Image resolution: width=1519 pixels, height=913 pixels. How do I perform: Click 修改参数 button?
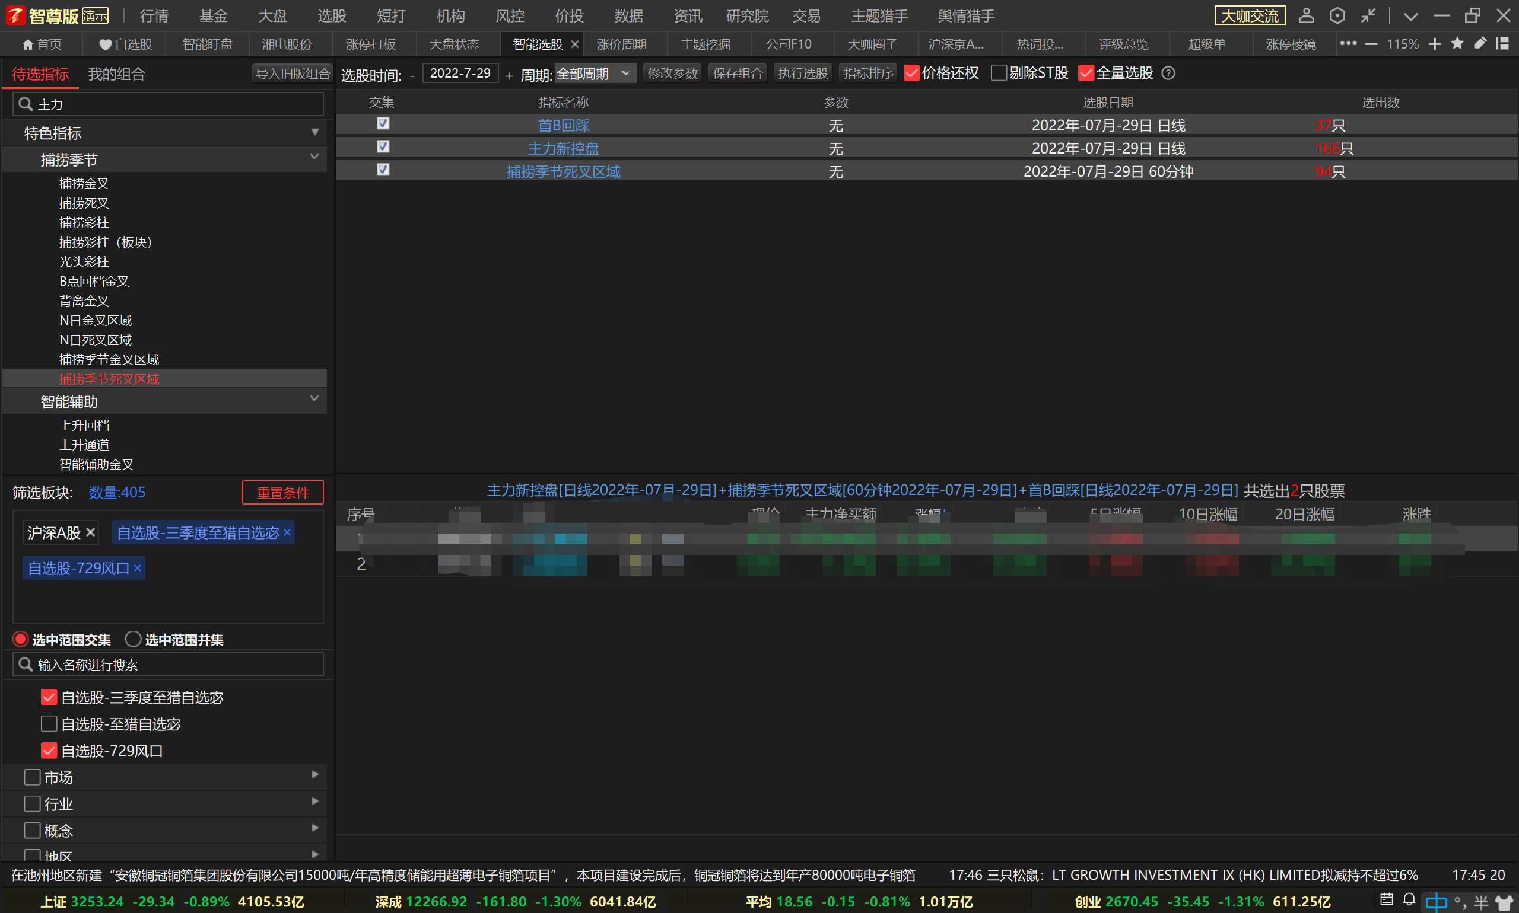click(672, 73)
